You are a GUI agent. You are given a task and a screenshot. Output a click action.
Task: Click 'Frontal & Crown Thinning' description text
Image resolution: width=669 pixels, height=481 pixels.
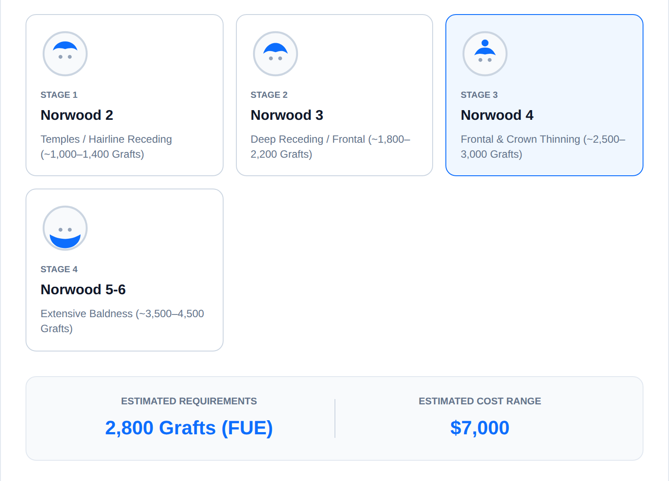pos(520,139)
